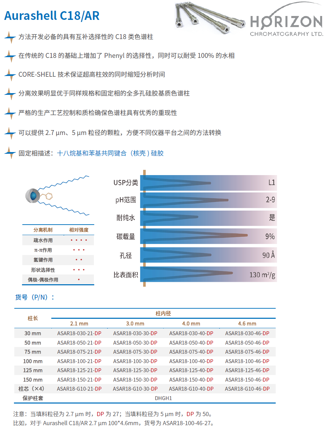Click the 保护柱套 row label

click(33, 398)
